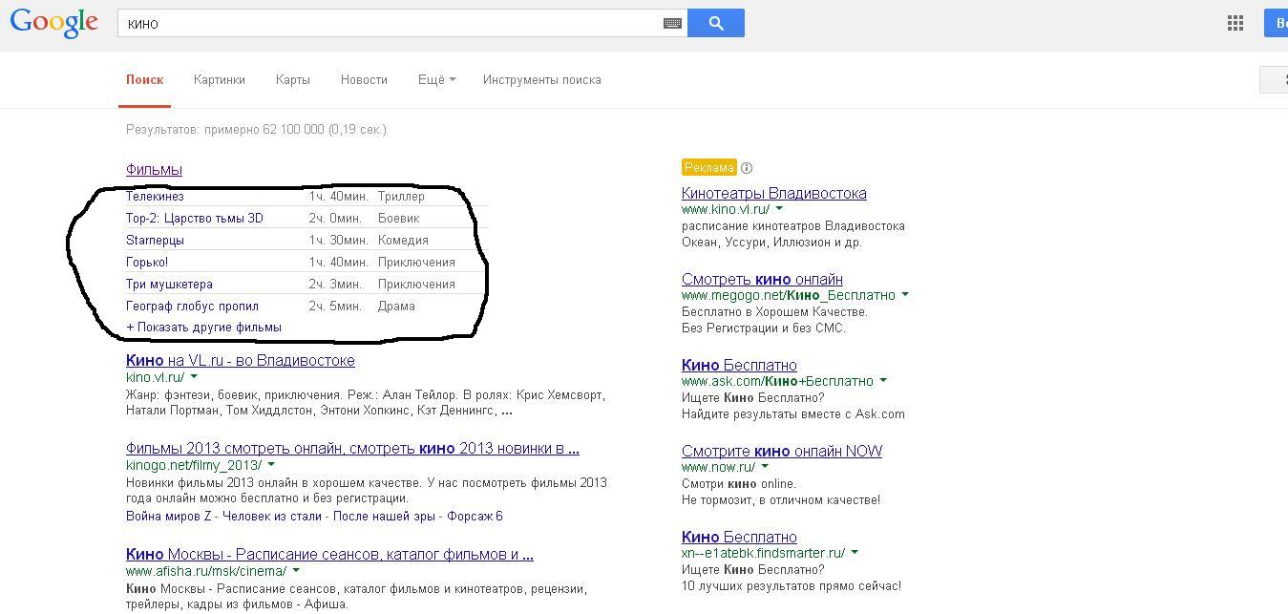Expand the Ещё dropdown menu

pyautogui.click(x=436, y=80)
